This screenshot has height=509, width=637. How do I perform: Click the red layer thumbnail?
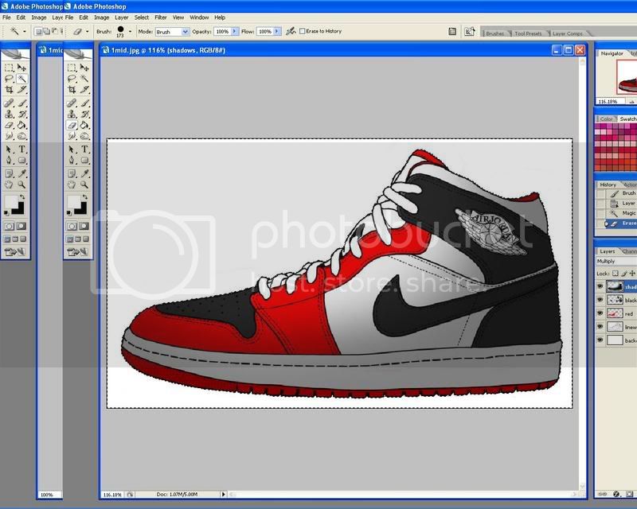click(615, 313)
